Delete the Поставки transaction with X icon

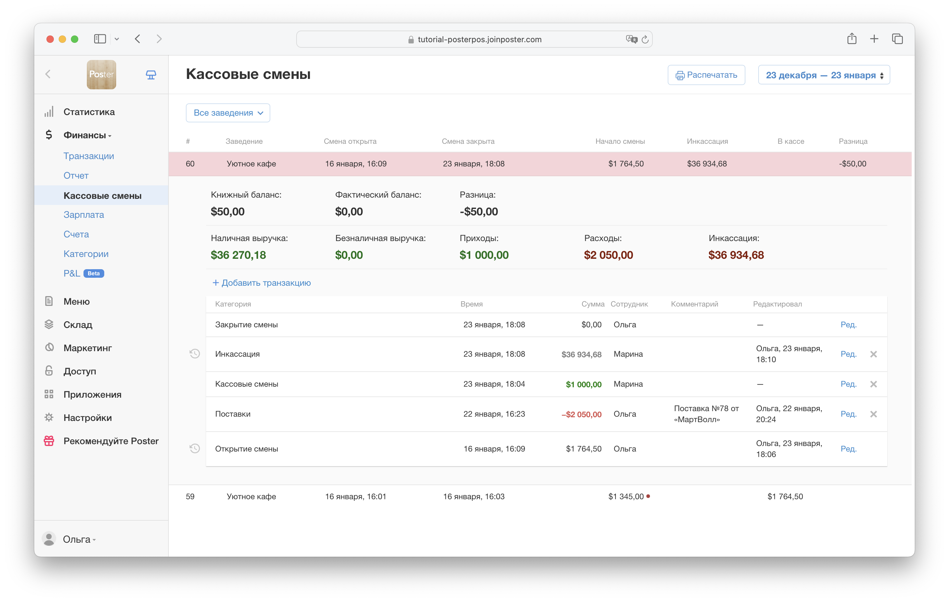(873, 414)
